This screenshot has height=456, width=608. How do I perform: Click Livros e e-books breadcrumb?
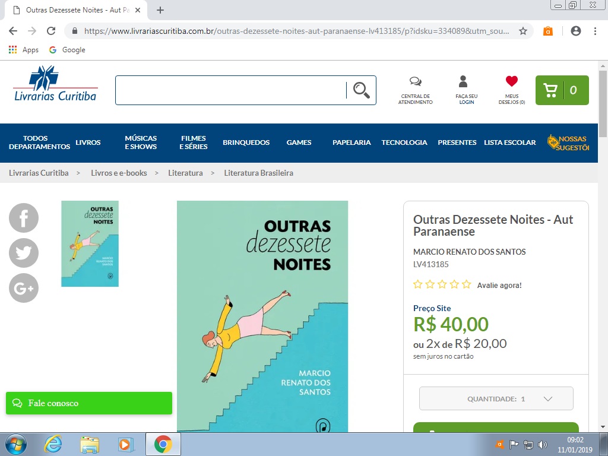(119, 173)
